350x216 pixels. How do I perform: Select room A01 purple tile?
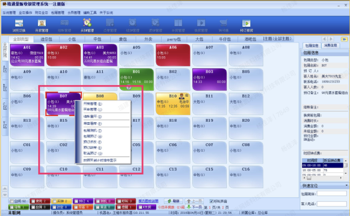pyautogui.click(x=27, y=55)
